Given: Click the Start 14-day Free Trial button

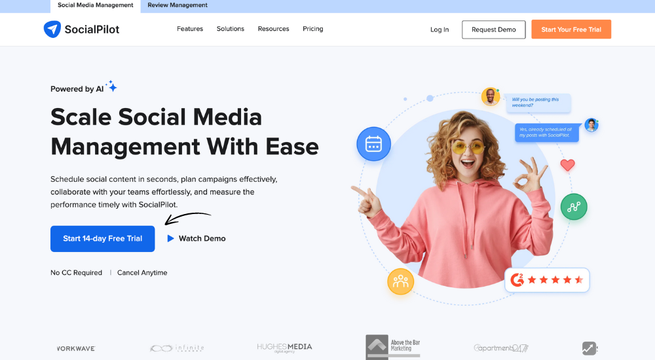Looking at the screenshot, I should (103, 239).
